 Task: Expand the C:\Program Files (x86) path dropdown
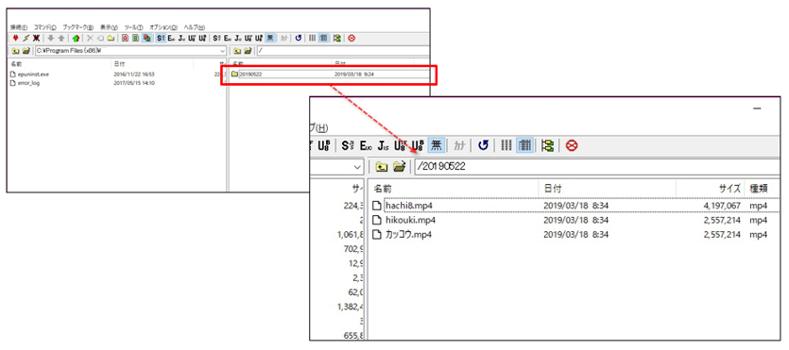222,51
